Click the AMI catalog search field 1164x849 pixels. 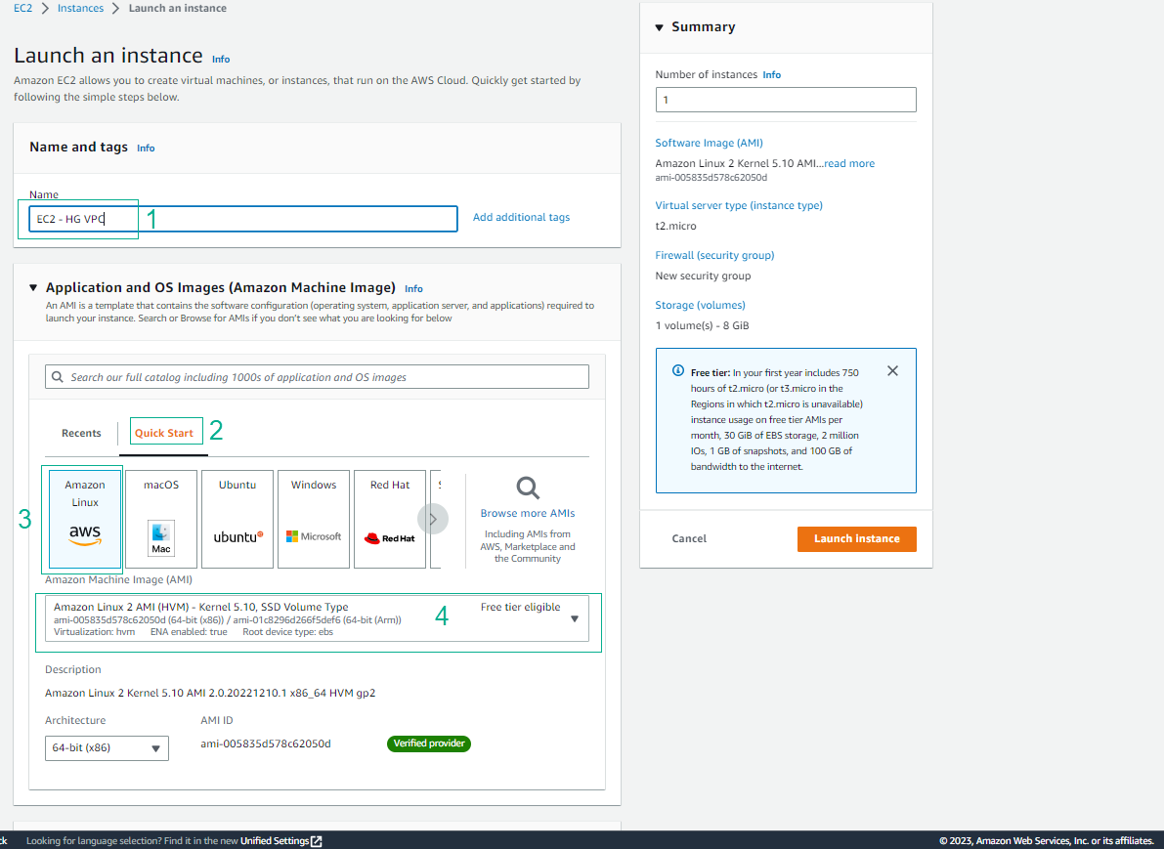(x=317, y=377)
